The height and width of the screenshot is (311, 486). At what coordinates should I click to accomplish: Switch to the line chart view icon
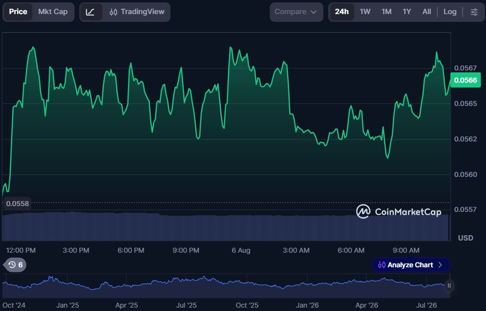tap(90, 12)
